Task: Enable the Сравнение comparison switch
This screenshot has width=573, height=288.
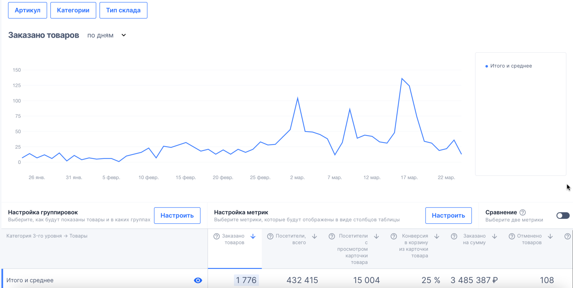Action: (563, 215)
